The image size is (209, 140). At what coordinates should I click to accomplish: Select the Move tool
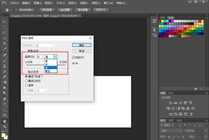[x=5, y=22]
